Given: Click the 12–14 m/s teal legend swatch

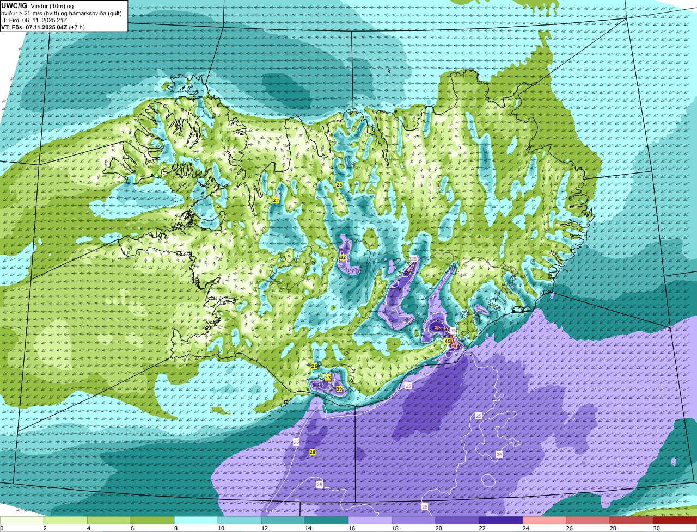Looking at the screenshot, I should coord(283,521).
